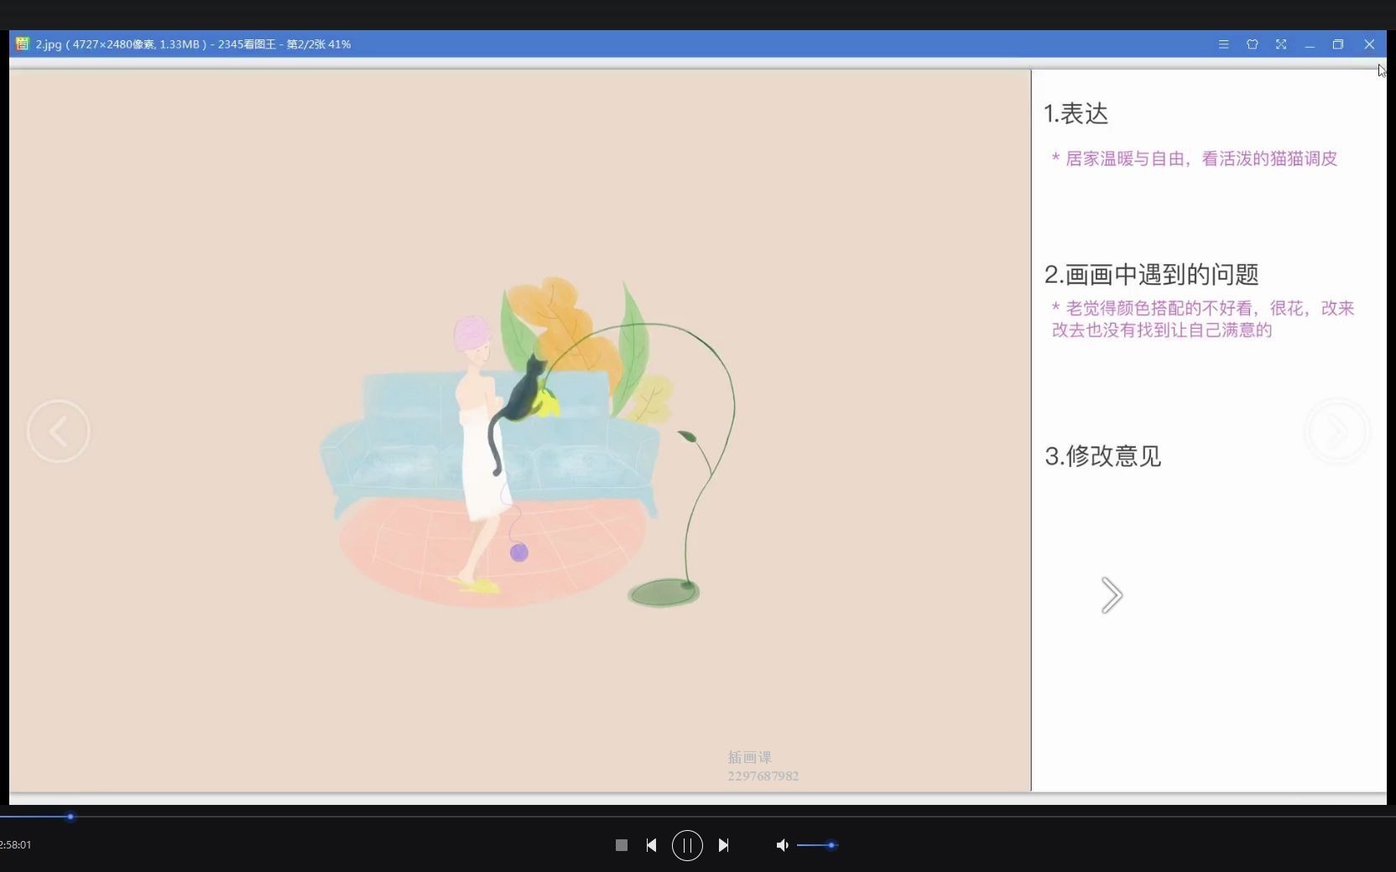The image size is (1396, 872).
Task: Skip to previous video track
Action: point(651,845)
